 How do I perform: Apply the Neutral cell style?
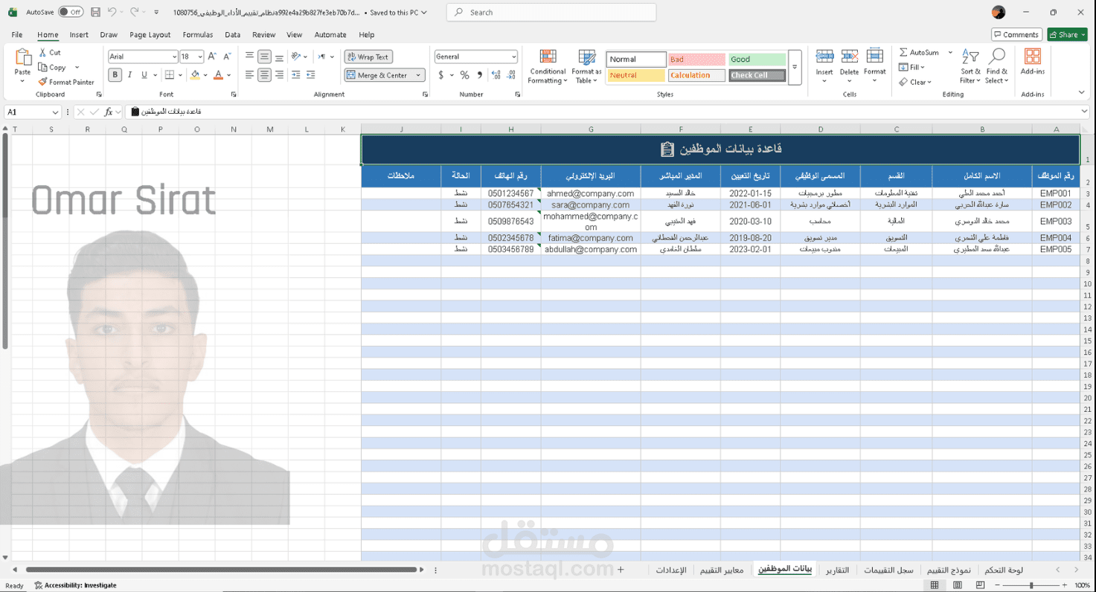(636, 75)
